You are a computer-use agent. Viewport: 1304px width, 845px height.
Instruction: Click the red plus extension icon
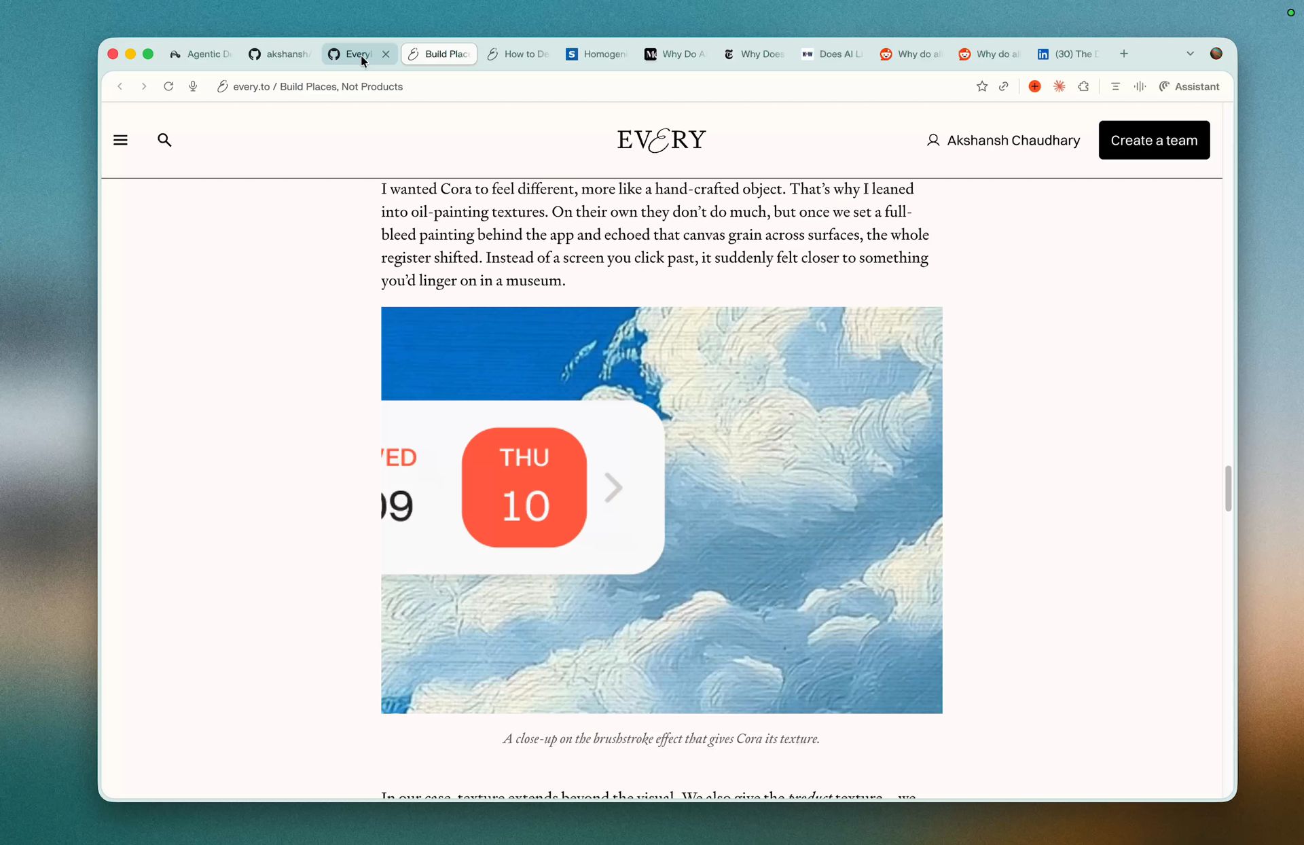(1034, 86)
